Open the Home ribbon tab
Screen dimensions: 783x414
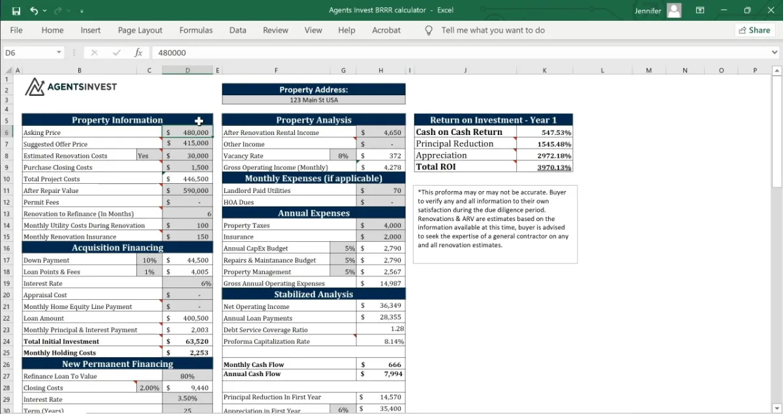[52, 30]
